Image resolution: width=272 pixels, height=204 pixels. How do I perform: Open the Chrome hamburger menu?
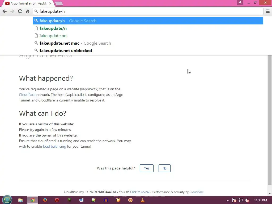(x=268, y=11)
